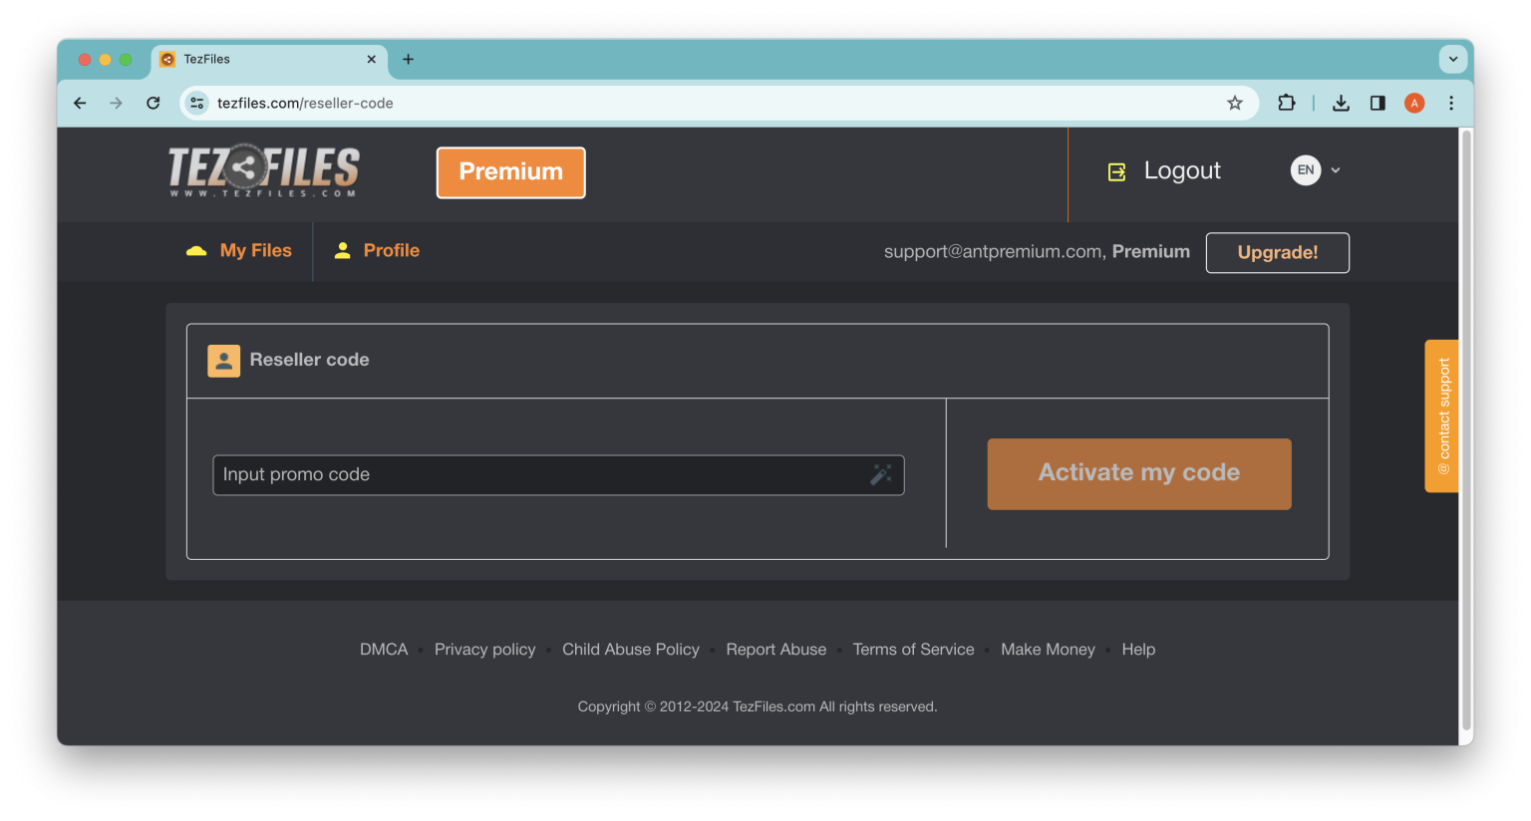Open the Terms of Service link
Screen dimensions: 1531x821
click(913, 650)
